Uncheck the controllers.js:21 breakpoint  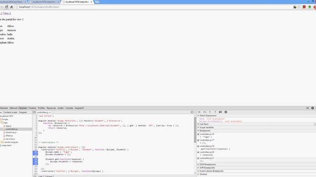coord(198,158)
